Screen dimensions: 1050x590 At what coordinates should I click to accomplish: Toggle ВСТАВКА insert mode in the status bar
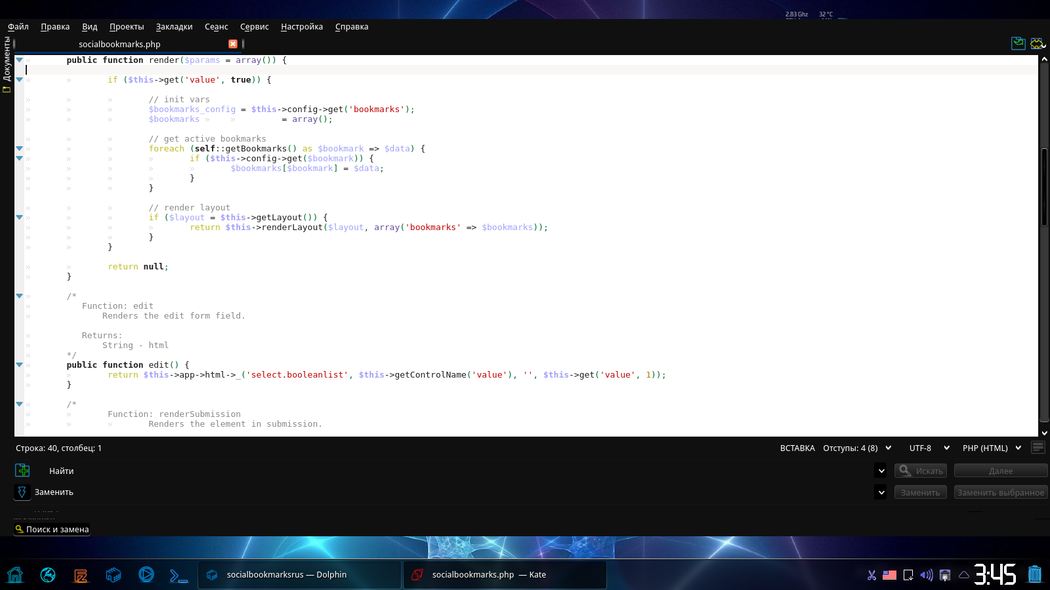tap(797, 448)
